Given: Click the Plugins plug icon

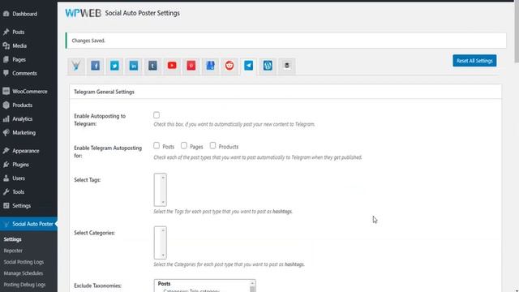Looking at the screenshot, I should click(6, 165).
